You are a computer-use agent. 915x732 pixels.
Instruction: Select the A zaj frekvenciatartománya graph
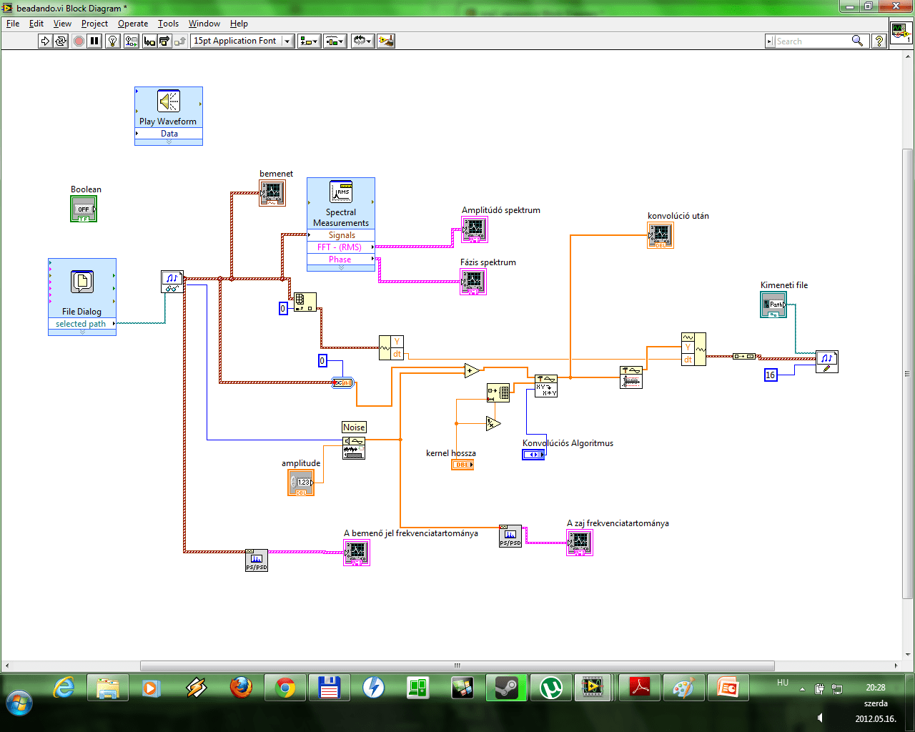pos(580,543)
